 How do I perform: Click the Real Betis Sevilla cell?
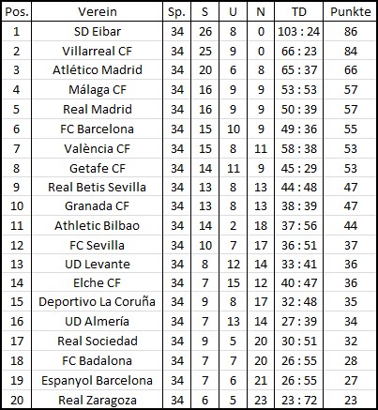(98, 187)
